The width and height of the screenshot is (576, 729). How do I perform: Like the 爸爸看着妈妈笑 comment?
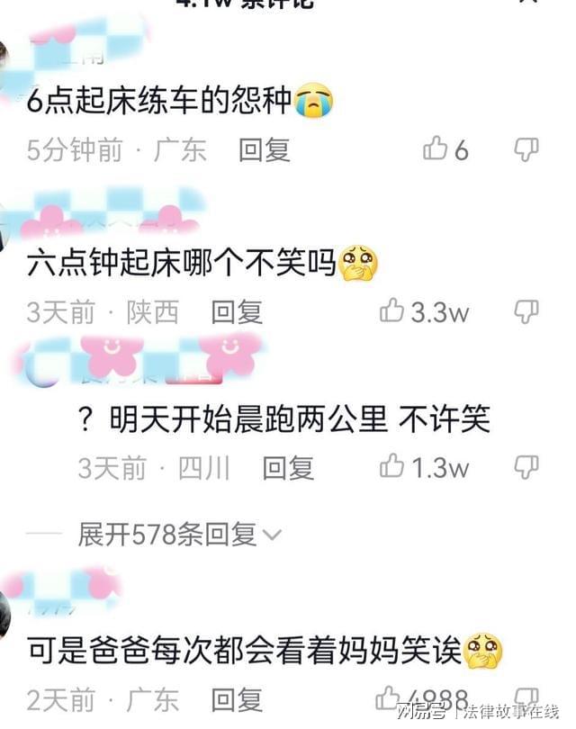pos(388,698)
